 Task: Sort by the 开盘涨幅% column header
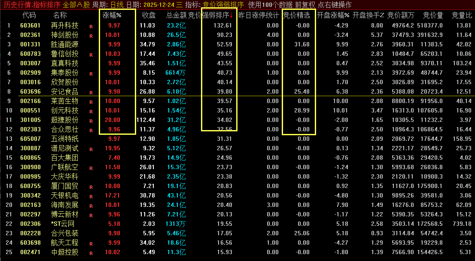[333, 15]
